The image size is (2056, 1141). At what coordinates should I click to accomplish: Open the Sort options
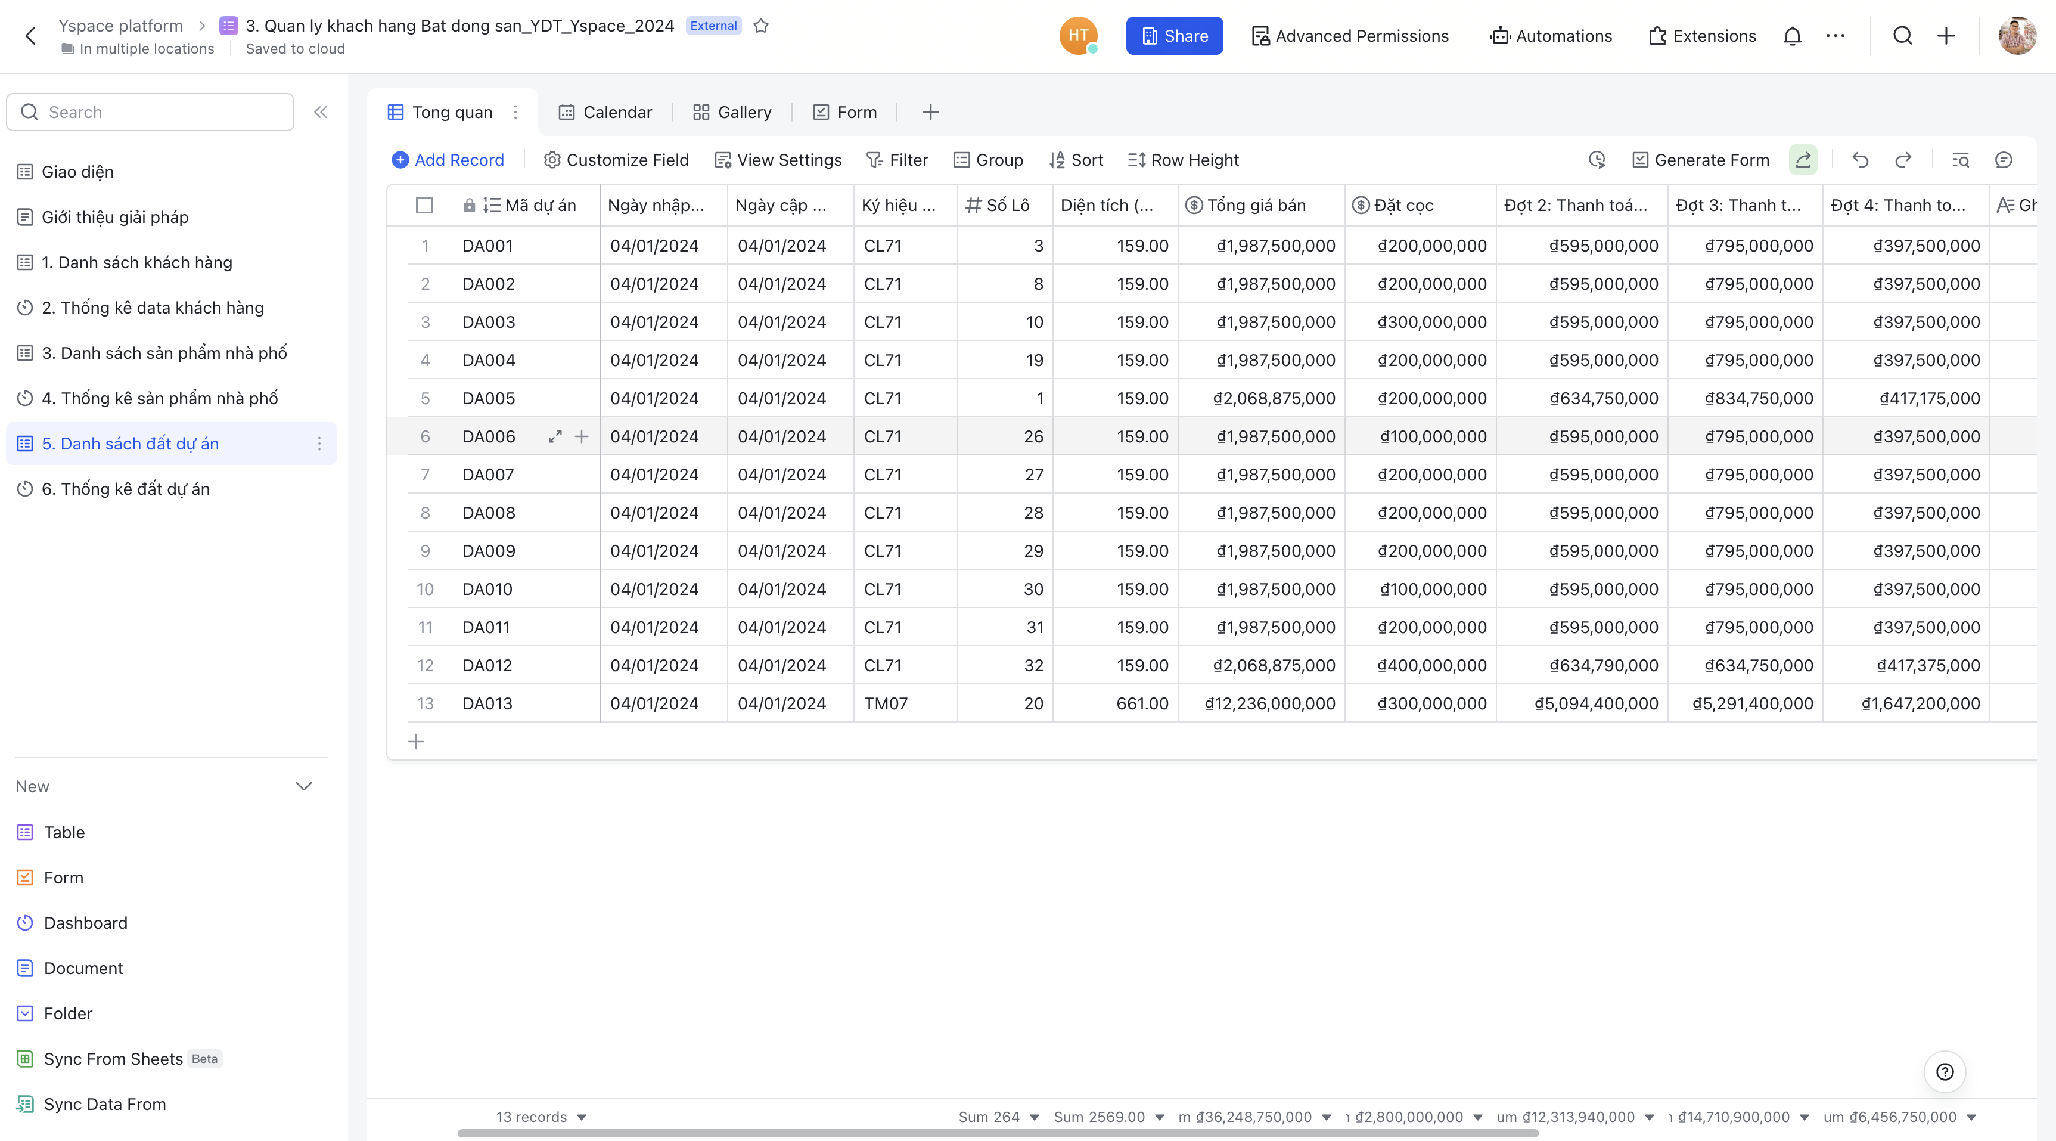coord(1076,160)
